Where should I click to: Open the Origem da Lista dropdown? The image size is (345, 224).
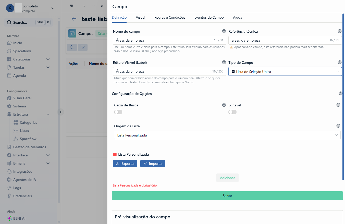227,135
